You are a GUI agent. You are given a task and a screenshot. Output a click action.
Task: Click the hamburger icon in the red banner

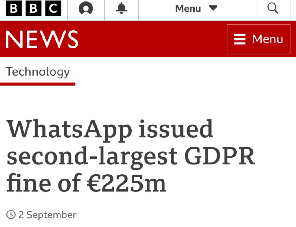click(240, 39)
